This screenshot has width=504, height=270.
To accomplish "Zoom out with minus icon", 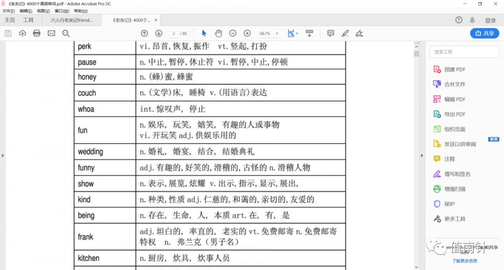I will [233, 34].
